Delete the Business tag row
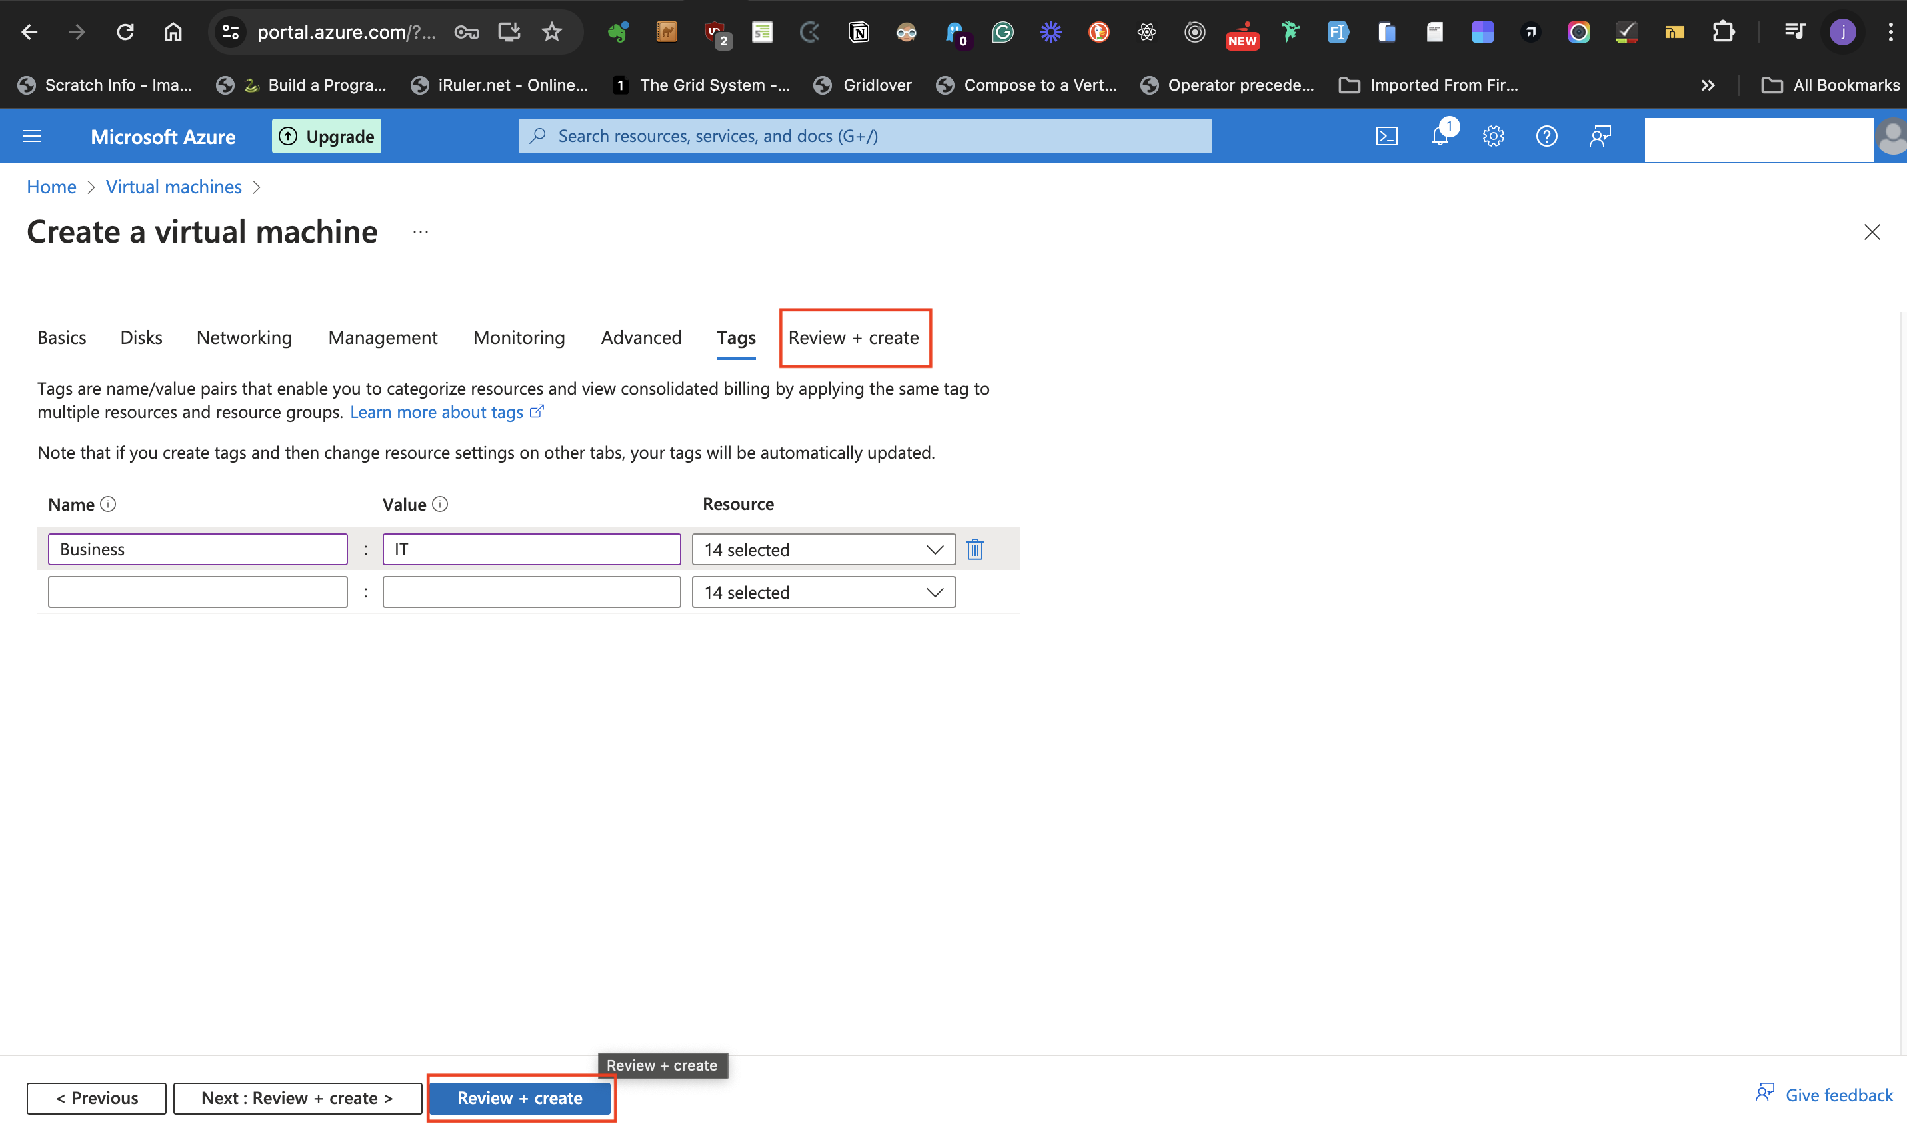The width and height of the screenshot is (1907, 1140). point(975,549)
